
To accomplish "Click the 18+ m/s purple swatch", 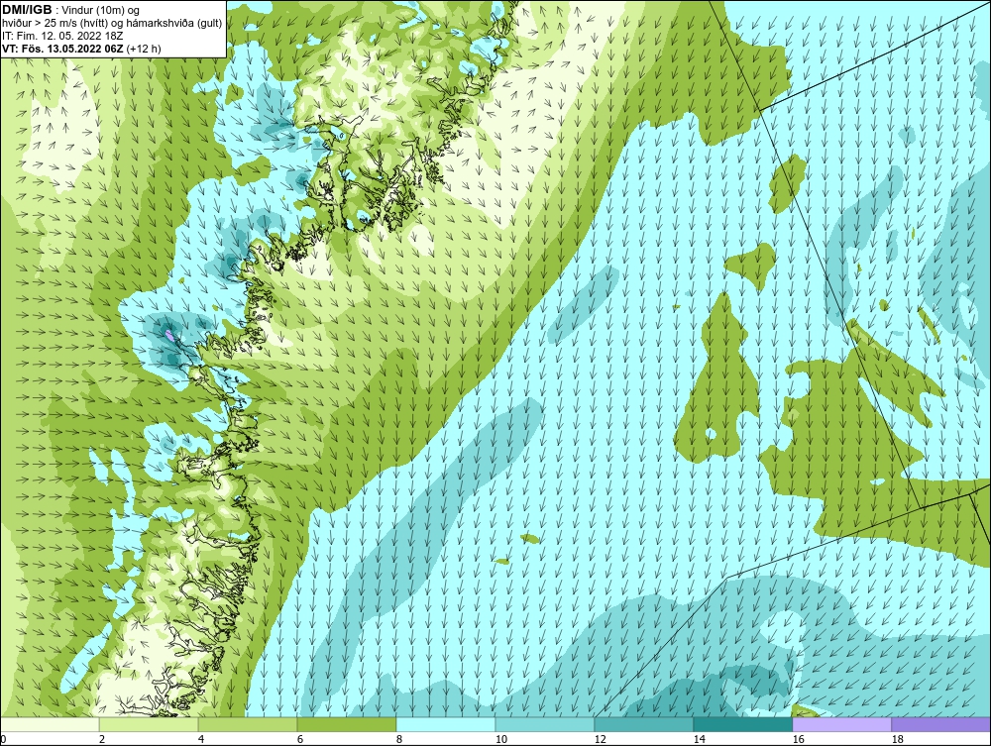I will (x=940, y=724).
